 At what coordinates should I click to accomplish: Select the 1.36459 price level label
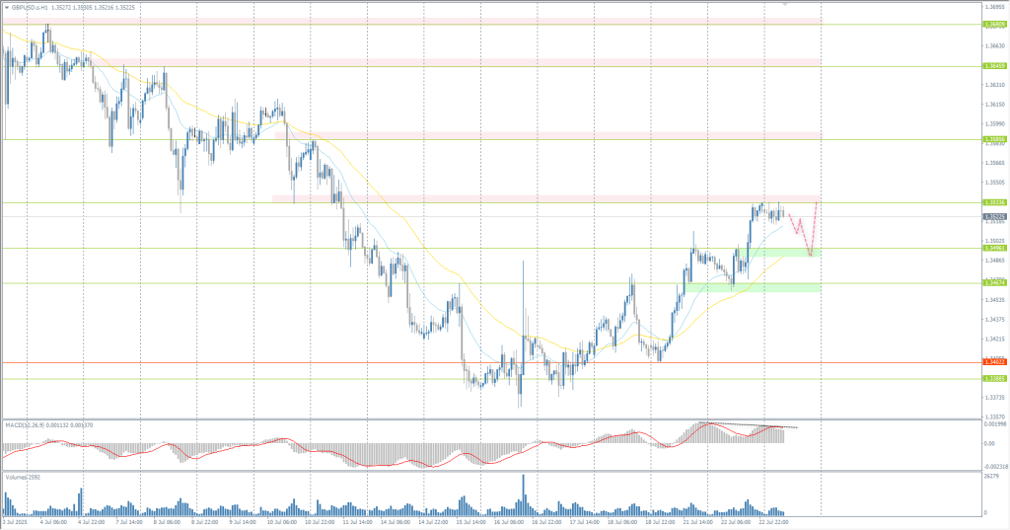tap(994, 67)
